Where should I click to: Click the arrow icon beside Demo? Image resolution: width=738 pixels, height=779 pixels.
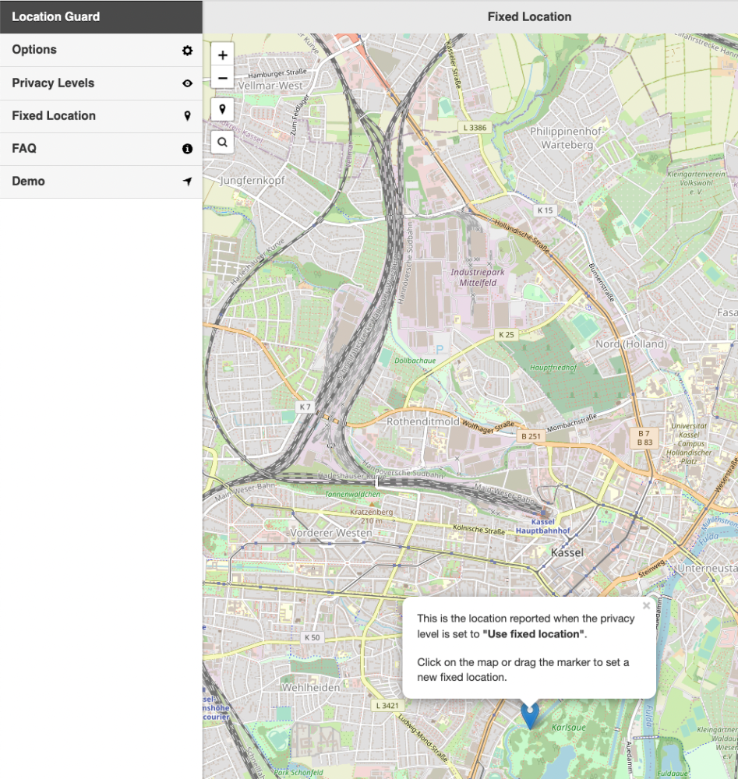click(187, 182)
